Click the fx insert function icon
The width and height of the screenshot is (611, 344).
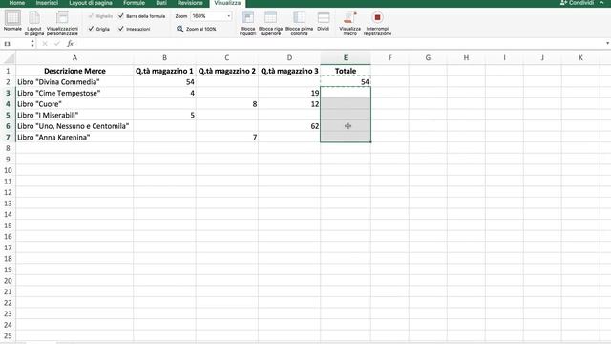tap(70, 44)
